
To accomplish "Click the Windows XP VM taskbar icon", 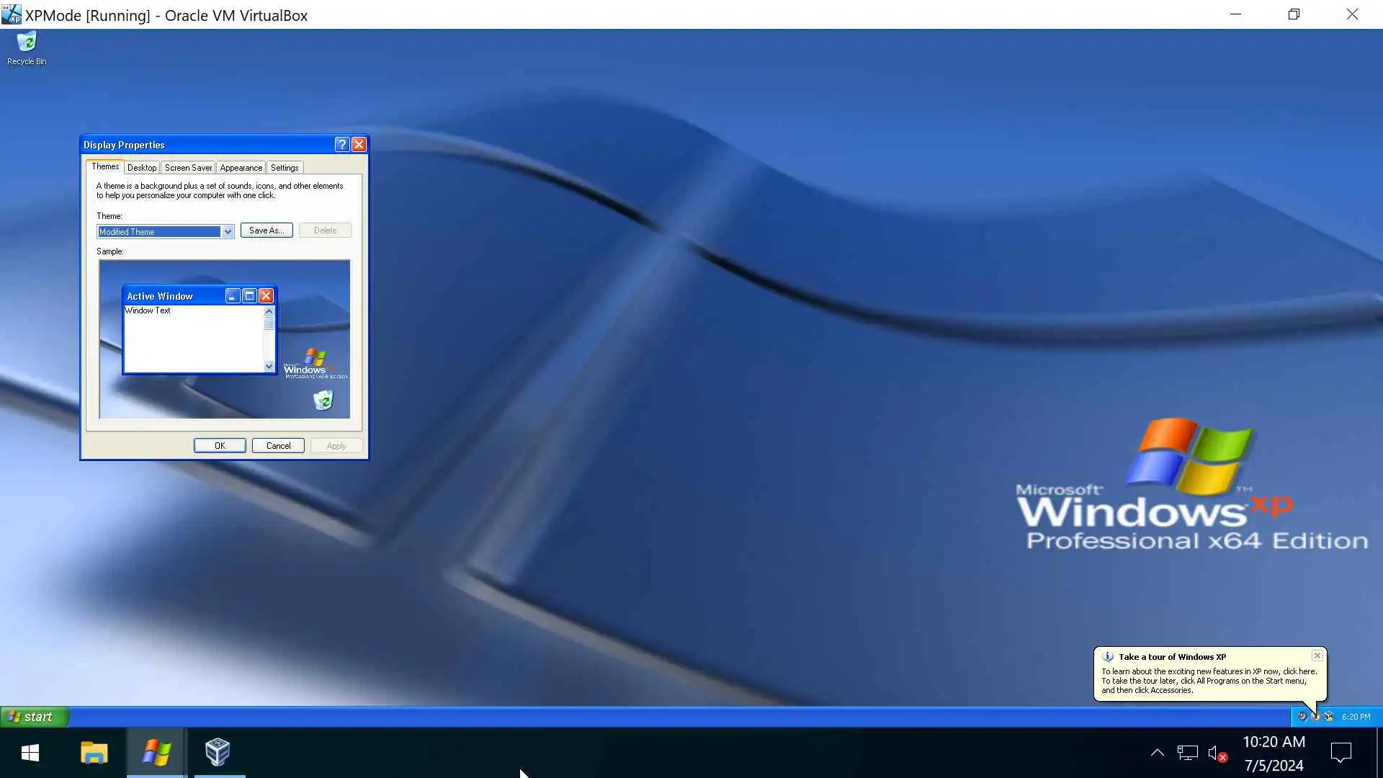I will [x=156, y=754].
